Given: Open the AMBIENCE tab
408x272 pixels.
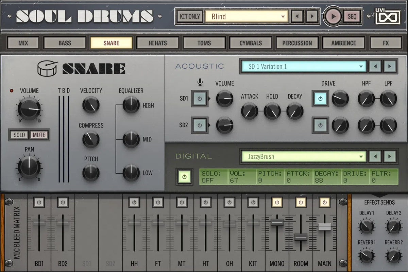Looking at the screenshot, I should pyautogui.click(x=343, y=43).
